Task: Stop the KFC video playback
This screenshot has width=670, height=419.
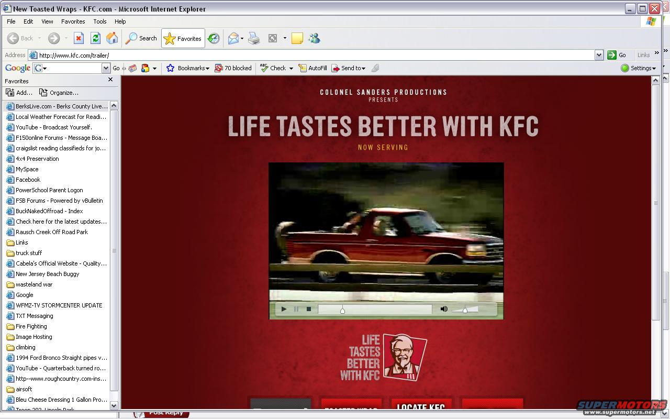Action: [x=309, y=309]
